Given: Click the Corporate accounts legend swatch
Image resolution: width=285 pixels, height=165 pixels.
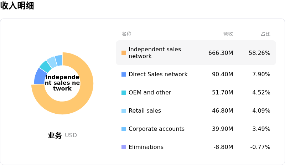Looking at the screenshot, I should coord(124,129).
